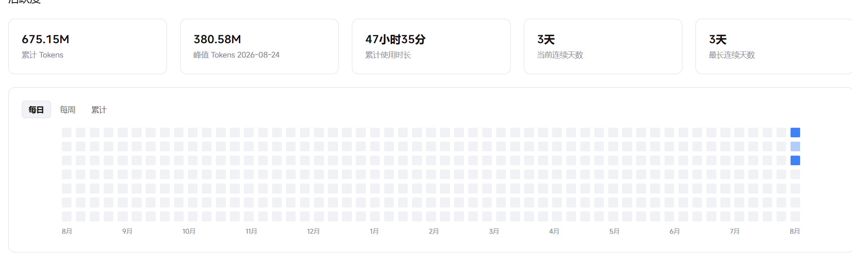Click the 7月 month label
This screenshot has width=852, height=262.
tap(735, 231)
